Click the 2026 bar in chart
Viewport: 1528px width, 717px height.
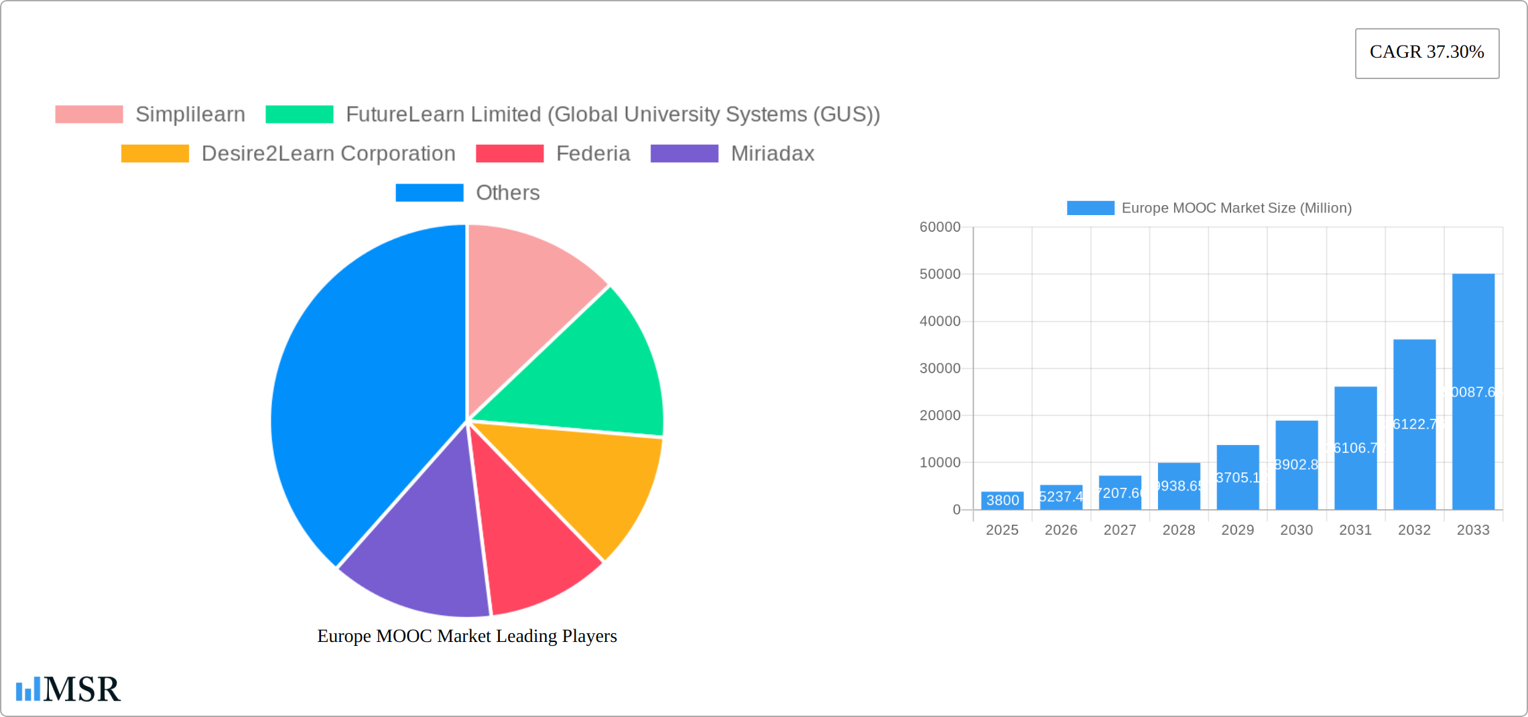[x=1061, y=497]
